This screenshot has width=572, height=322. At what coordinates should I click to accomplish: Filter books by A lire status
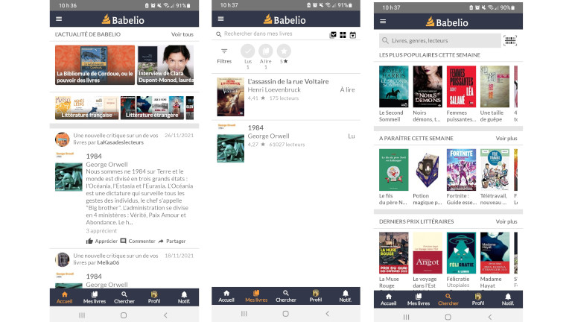266,51
